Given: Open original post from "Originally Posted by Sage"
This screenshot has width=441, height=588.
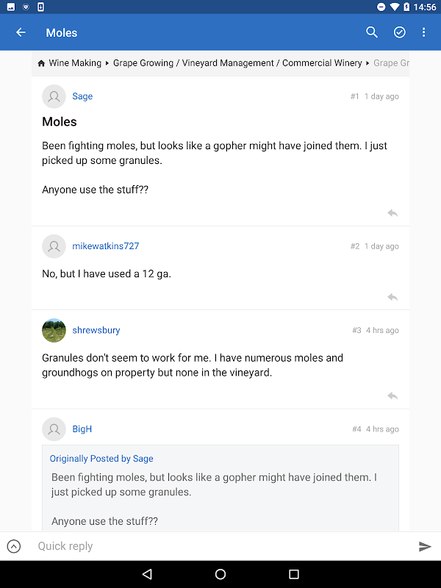Looking at the screenshot, I should tap(101, 459).
